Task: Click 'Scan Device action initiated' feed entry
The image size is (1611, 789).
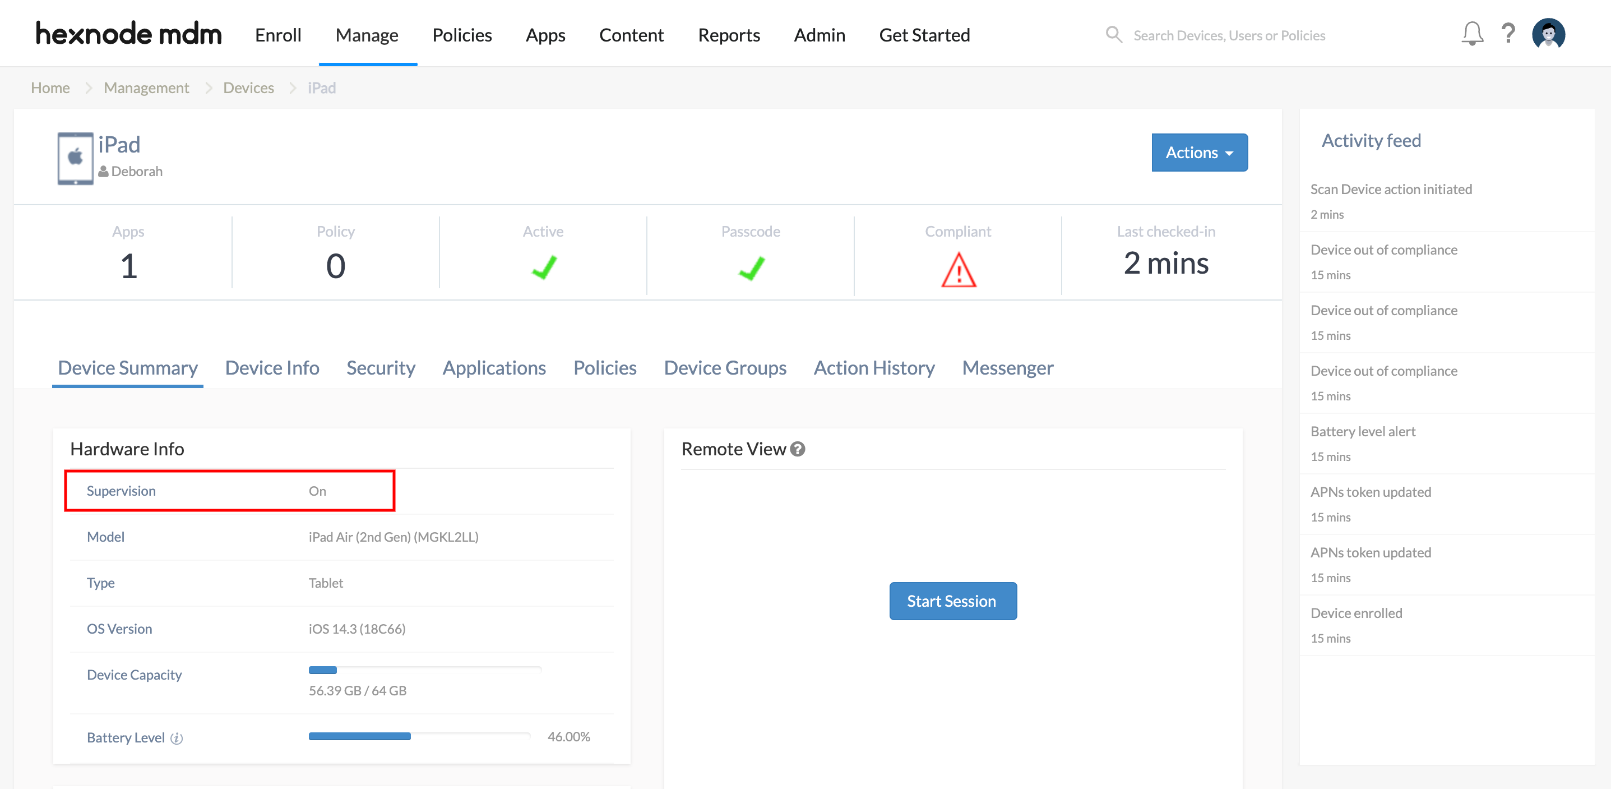Action: click(x=1391, y=189)
